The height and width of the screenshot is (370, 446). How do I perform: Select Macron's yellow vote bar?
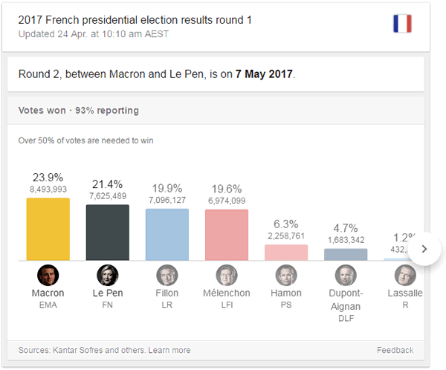point(48,229)
